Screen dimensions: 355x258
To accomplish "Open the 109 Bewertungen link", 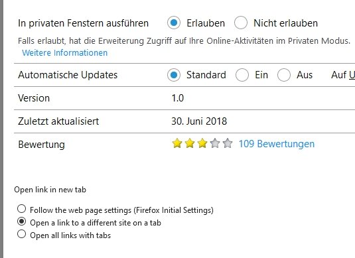I will [x=277, y=144].
